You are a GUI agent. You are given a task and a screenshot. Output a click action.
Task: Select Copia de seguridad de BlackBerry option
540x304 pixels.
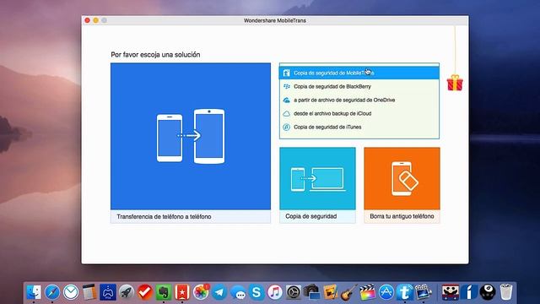[x=359, y=86]
